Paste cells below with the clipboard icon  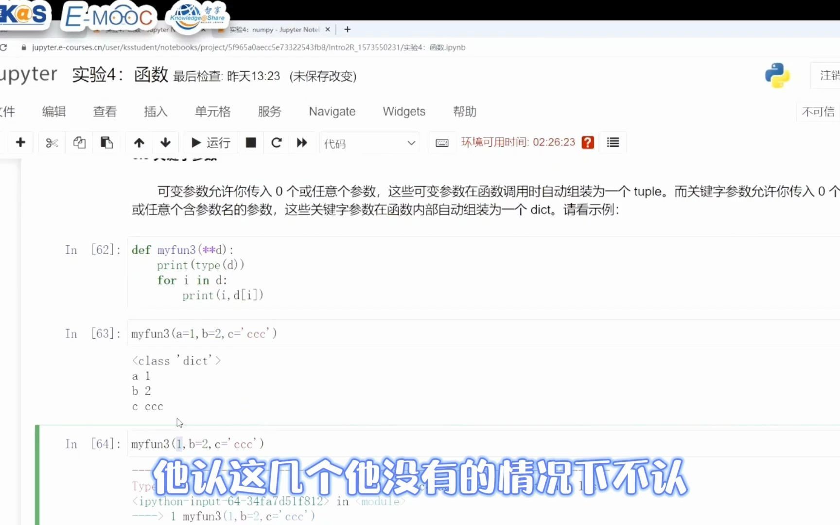[106, 142]
